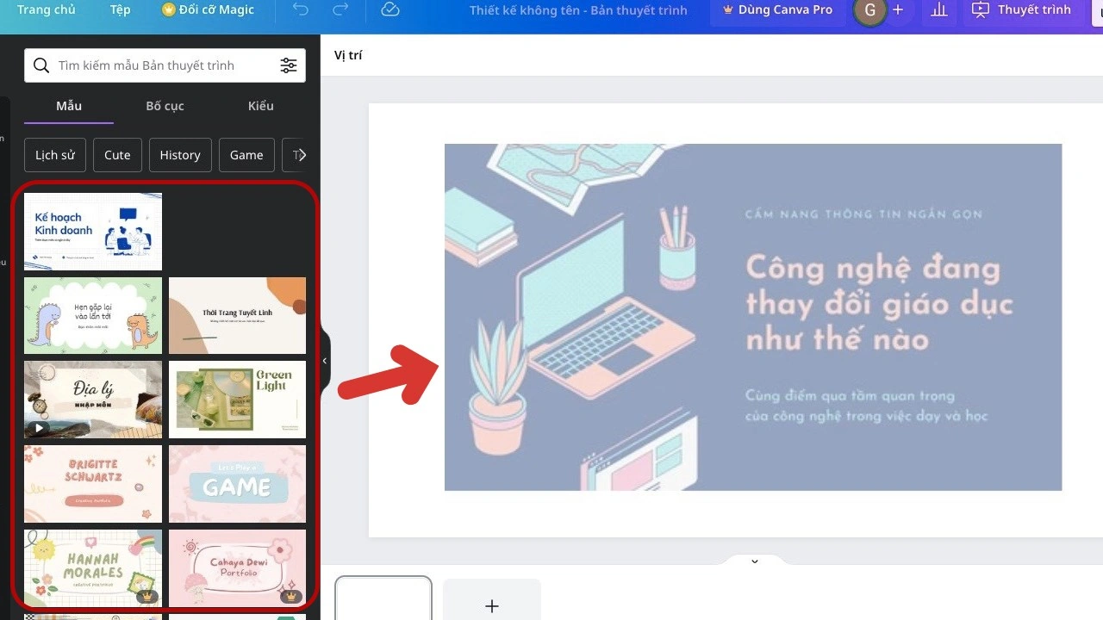Choose the Kế hoạch Kinh doanh template
The width and height of the screenshot is (1103, 620).
[x=93, y=232]
